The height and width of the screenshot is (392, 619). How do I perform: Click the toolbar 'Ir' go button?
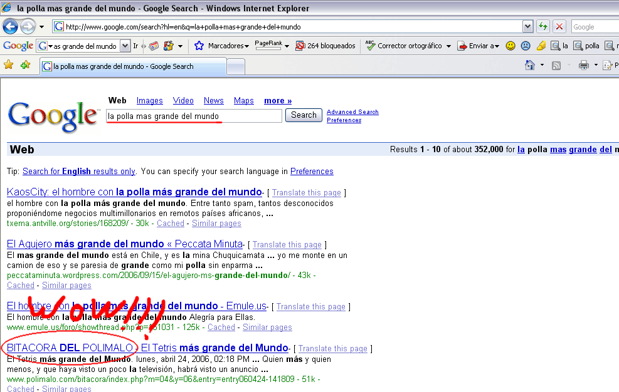(135, 46)
